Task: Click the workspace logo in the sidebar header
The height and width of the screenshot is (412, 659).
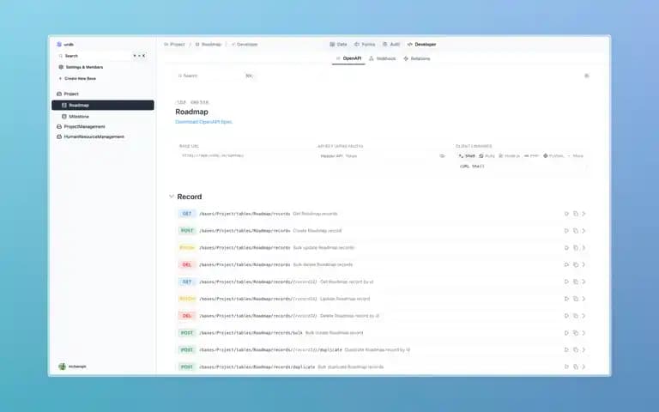Action: [59, 44]
